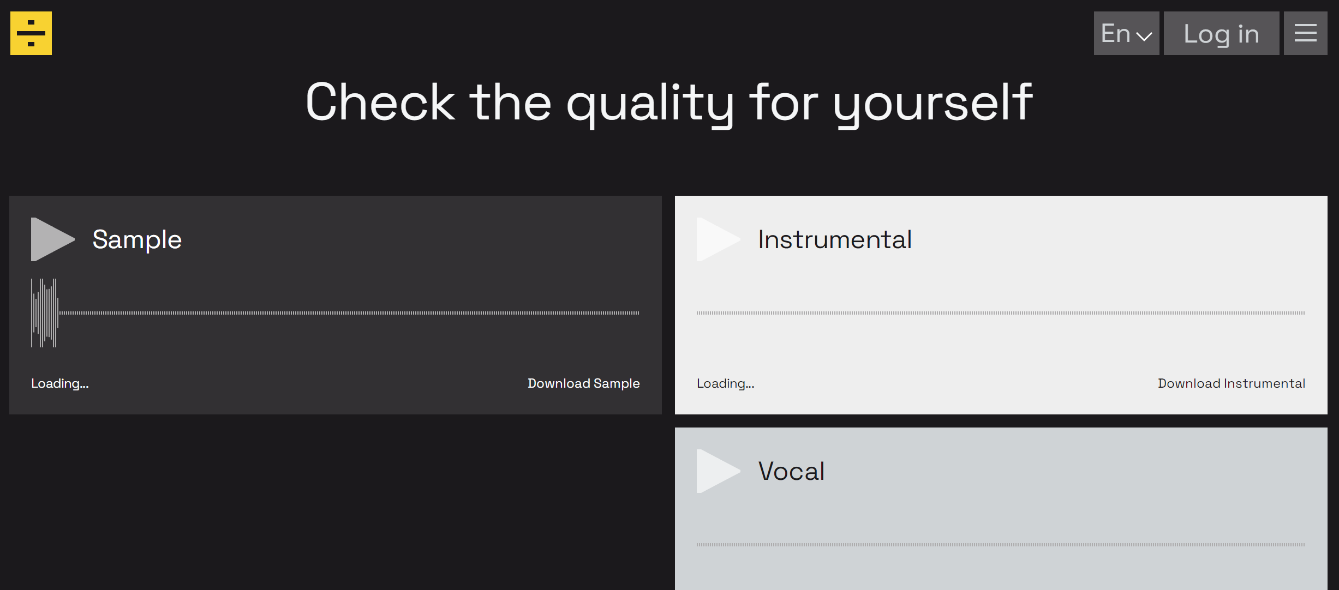Click the Download Sample link
Viewport: 1339px width, 590px height.
[583, 383]
